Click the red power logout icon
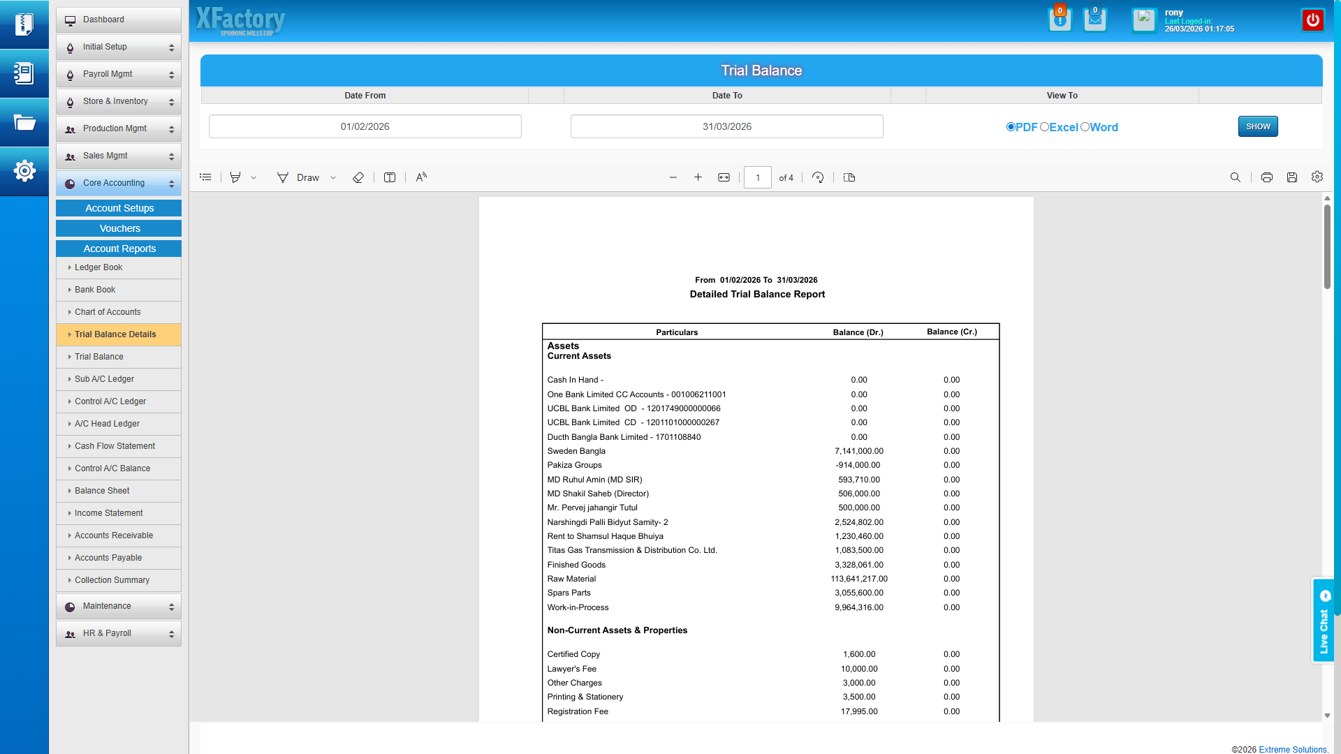The image size is (1341, 754). (1312, 20)
